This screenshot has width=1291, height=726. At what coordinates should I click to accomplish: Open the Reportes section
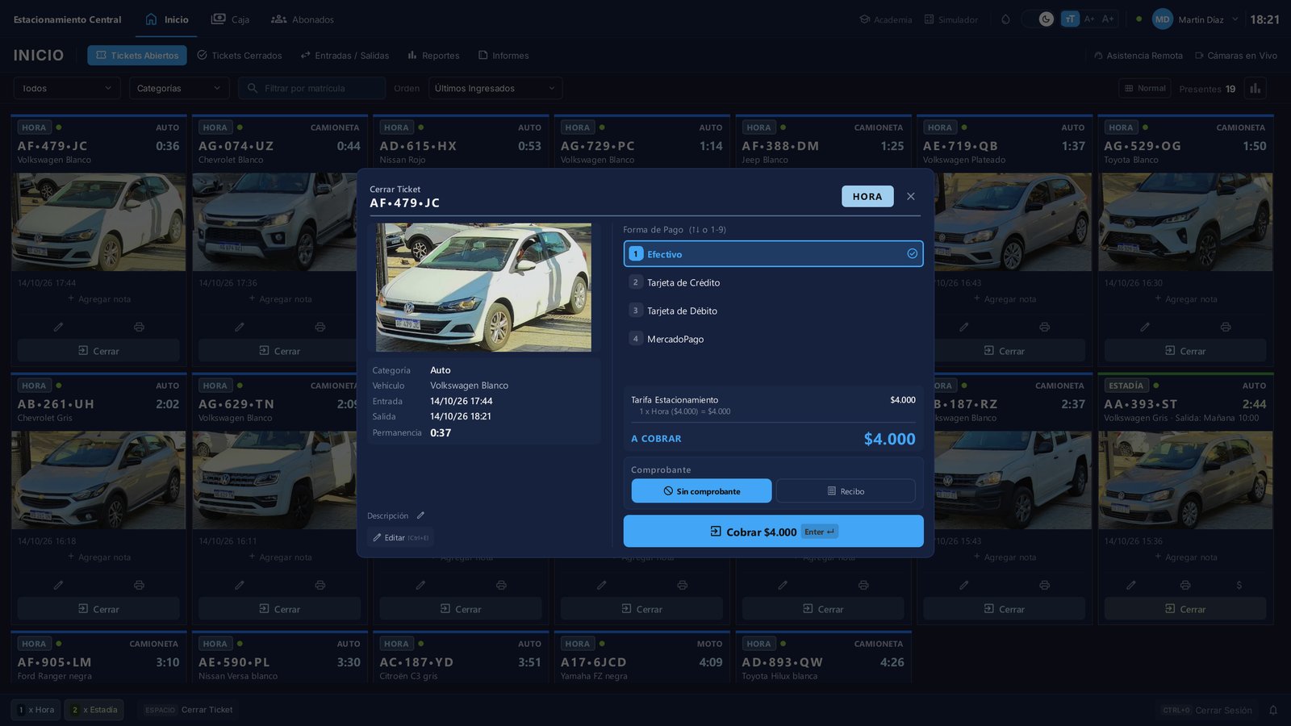433,56
